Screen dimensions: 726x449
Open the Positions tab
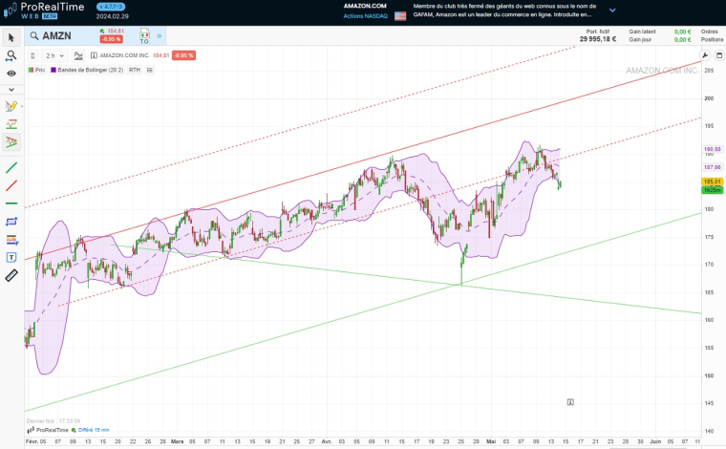click(712, 40)
